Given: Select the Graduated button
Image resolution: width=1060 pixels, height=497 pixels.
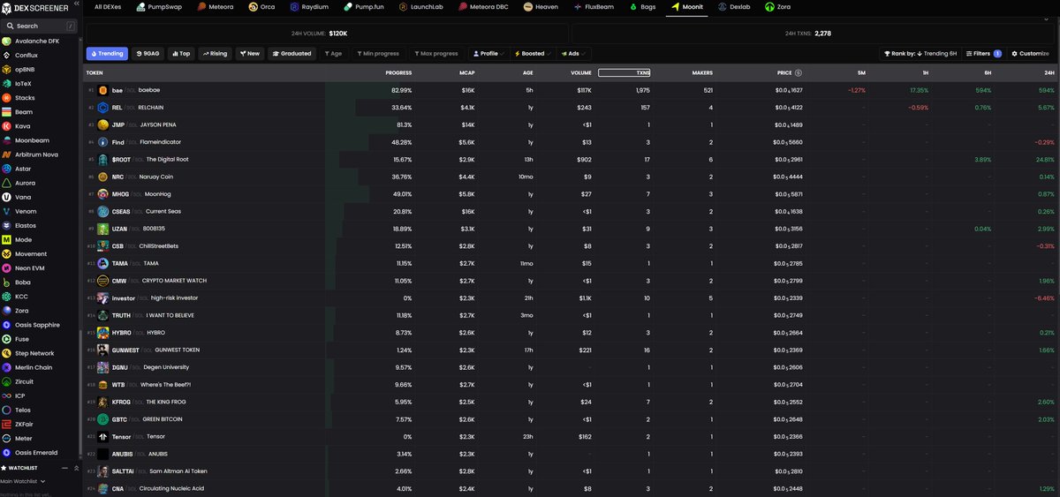Looking at the screenshot, I should [x=291, y=53].
